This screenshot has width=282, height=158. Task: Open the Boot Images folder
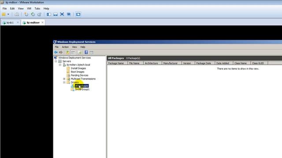point(78,72)
